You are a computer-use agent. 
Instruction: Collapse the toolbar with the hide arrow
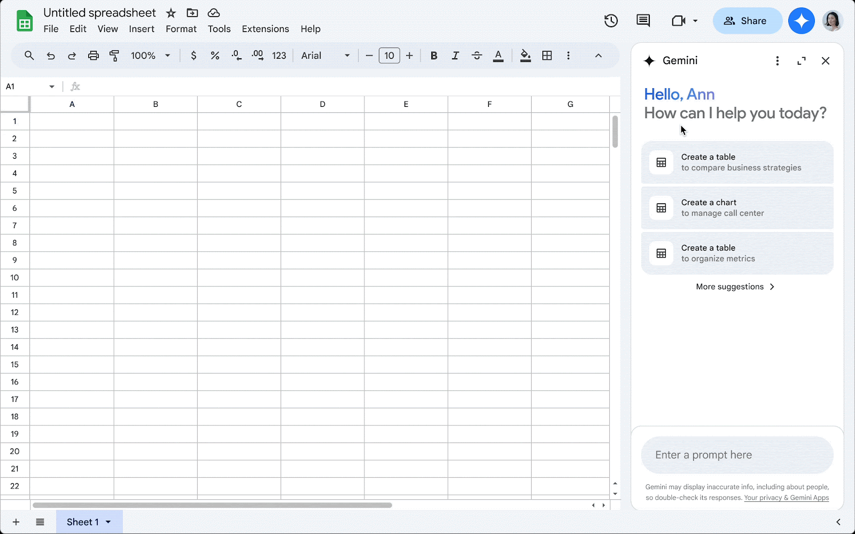(x=598, y=55)
